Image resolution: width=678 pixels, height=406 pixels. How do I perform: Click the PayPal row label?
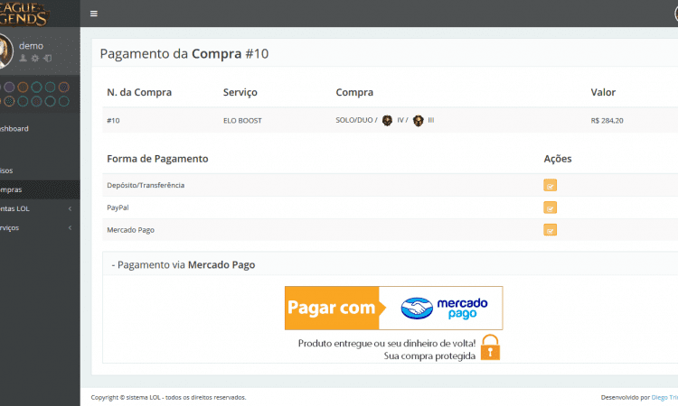click(118, 208)
